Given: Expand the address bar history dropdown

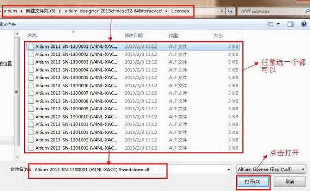Looking at the screenshot, I should (x=222, y=11).
